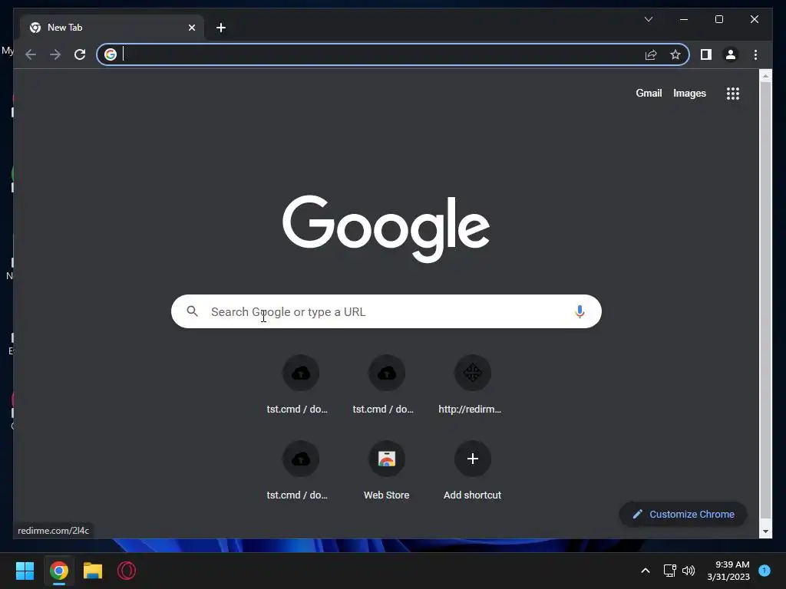This screenshot has height=589, width=786.
Task: Go back using the back arrow
Action: (31, 54)
